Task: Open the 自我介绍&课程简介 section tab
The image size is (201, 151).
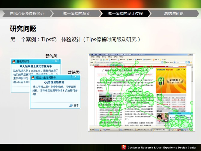Action: click(x=27, y=14)
